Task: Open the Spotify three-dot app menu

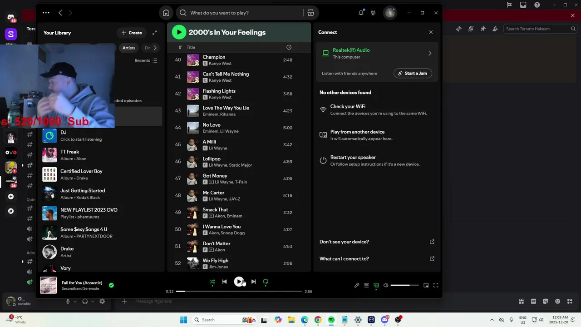Action: pos(46,13)
